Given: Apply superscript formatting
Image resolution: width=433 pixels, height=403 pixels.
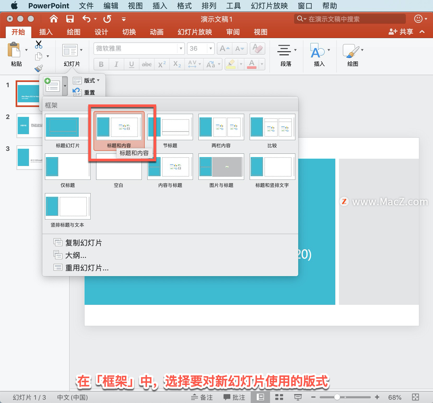Looking at the screenshot, I should pos(162,64).
